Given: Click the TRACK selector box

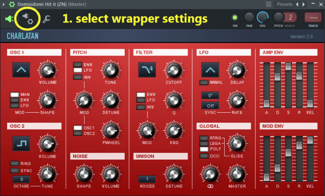Looking at the screenshot, I should (x=312, y=18).
